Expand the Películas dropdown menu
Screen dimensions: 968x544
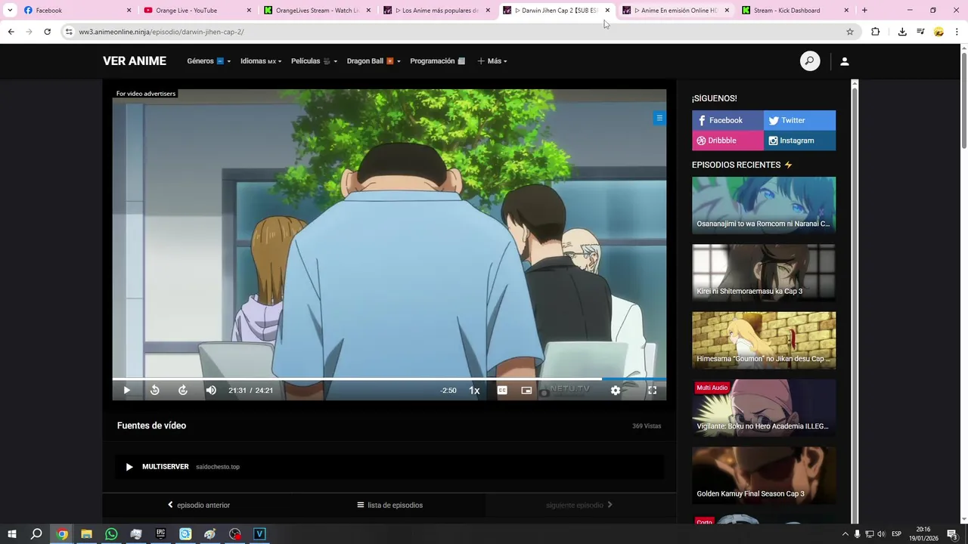314,61
